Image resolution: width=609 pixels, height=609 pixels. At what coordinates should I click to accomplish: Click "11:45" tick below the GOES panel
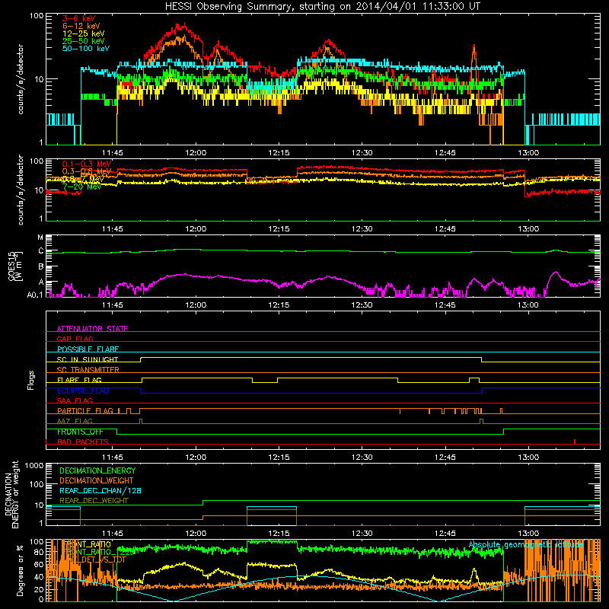pyautogui.click(x=113, y=305)
